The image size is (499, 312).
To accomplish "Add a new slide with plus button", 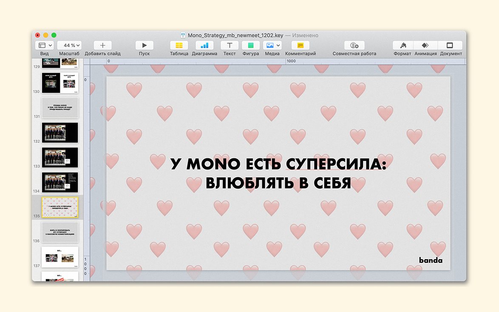I will coord(102,45).
